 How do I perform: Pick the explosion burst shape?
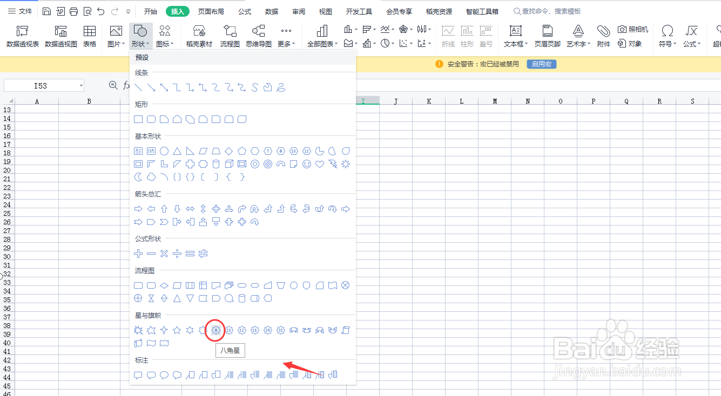(138, 330)
